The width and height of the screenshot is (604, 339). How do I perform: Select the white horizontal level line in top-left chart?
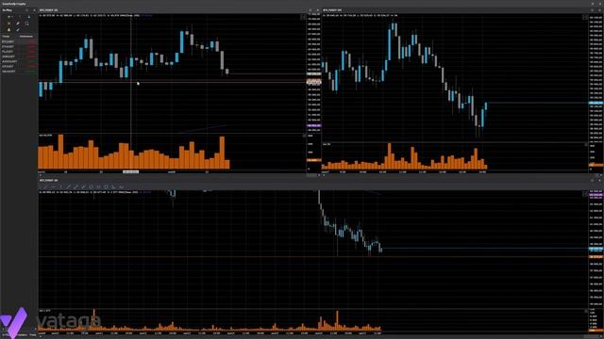[x=172, y=82]
